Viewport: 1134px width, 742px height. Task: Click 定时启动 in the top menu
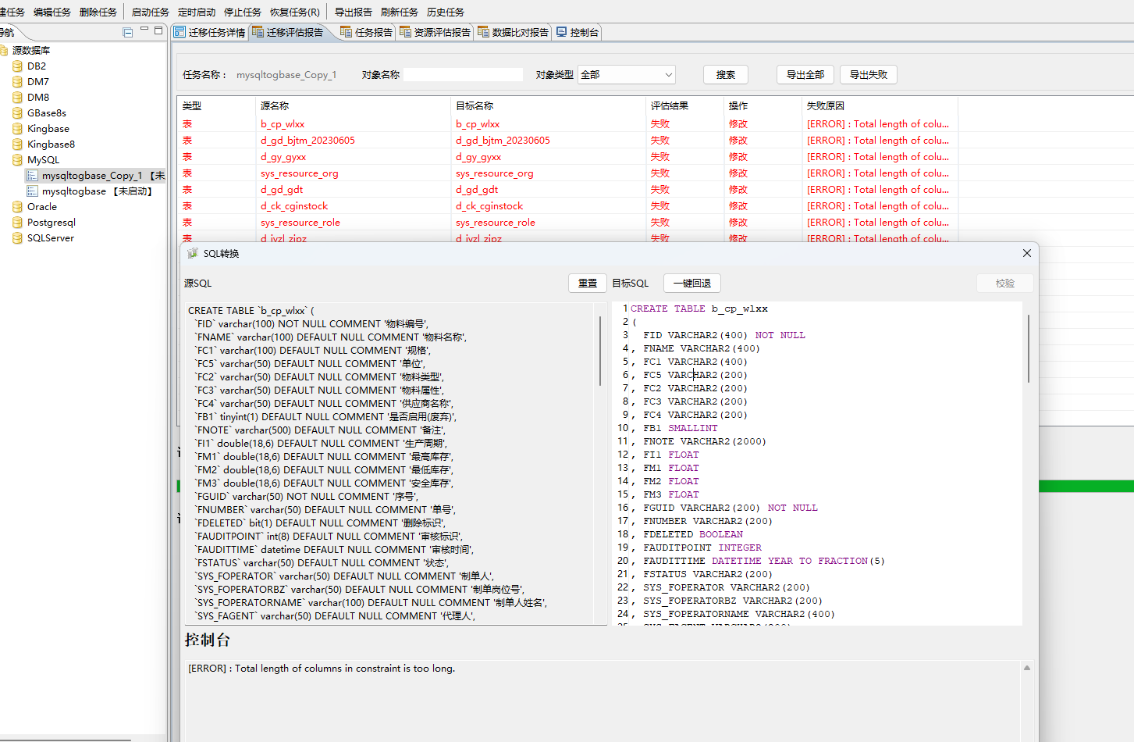197,12
